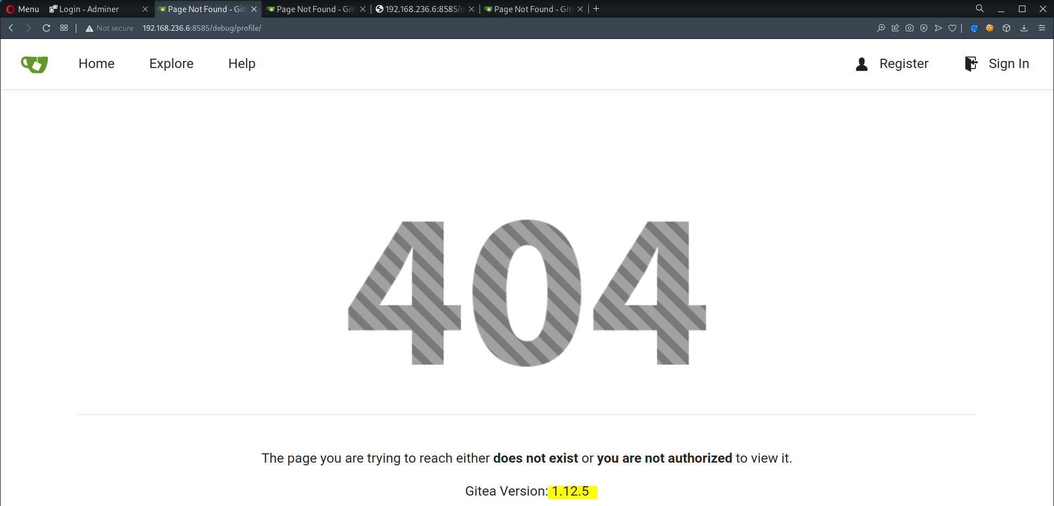Click the Register person icon
The width and height of the screenshot is (1054, 506).
tap(862, 64)
